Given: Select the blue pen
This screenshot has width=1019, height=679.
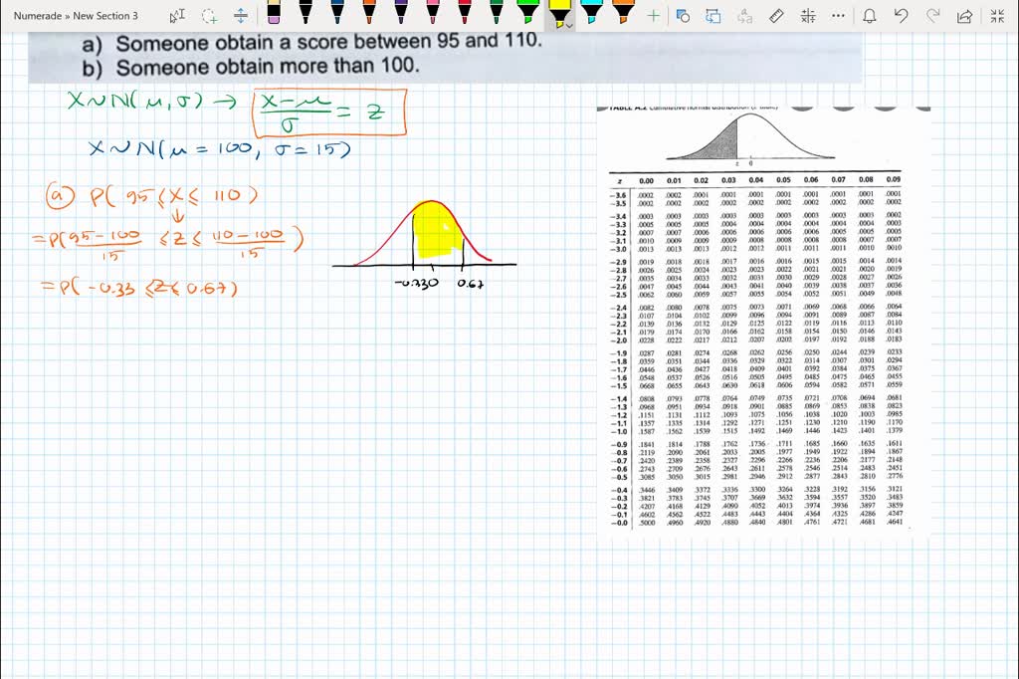Looking at the screenshot, I should point(338,17).
